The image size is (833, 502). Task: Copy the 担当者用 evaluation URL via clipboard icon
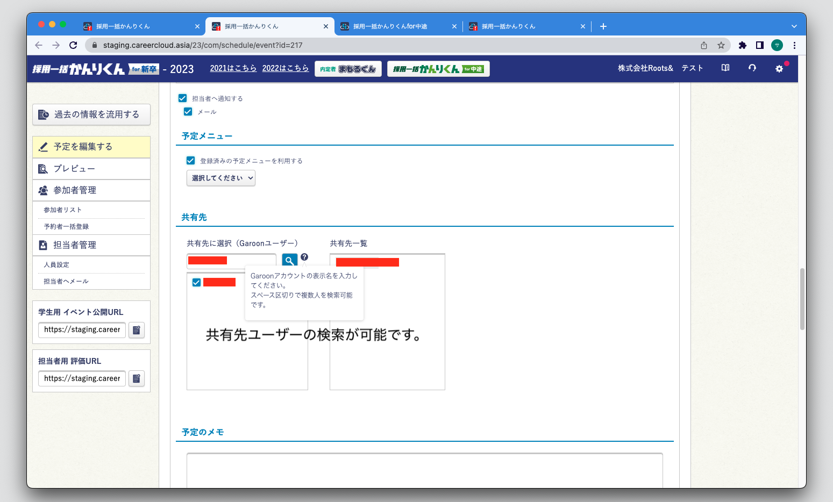136,378
